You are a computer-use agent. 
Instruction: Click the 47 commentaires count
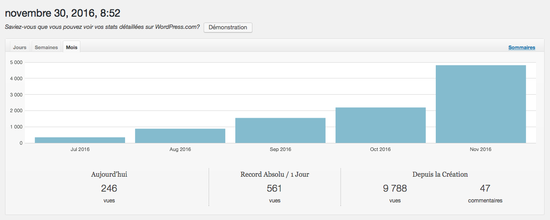(485, 188)
